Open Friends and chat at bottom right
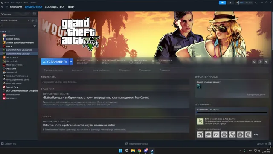Screen dimensions: 273x154 264,144
